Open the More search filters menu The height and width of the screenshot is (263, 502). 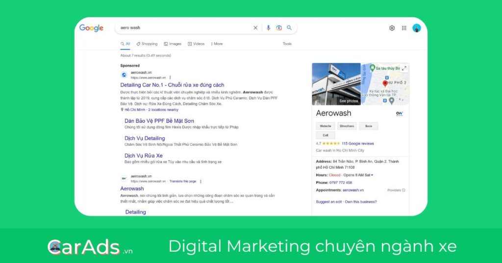[217, 44]
